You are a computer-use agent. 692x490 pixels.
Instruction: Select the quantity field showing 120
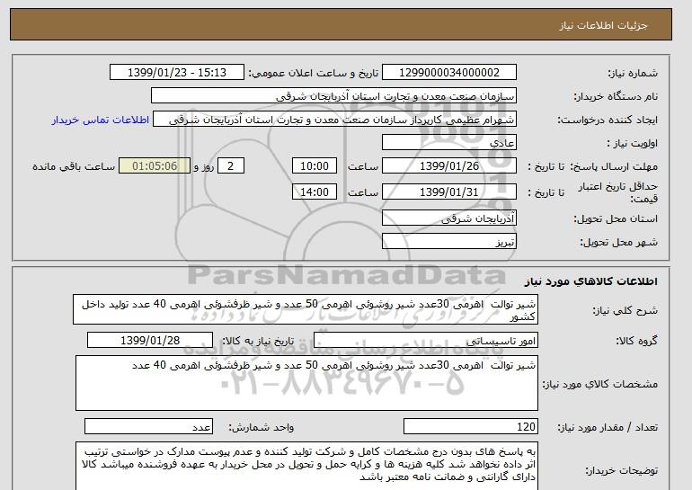pos(471,427)
